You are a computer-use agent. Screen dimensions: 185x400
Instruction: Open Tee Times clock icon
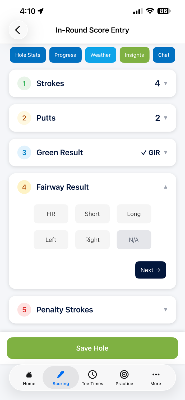click(x=92, y=374)
